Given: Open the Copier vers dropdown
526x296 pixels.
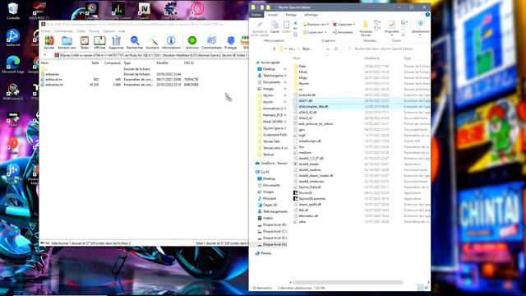Looking at the screenshot, I should tap(314, 32).
